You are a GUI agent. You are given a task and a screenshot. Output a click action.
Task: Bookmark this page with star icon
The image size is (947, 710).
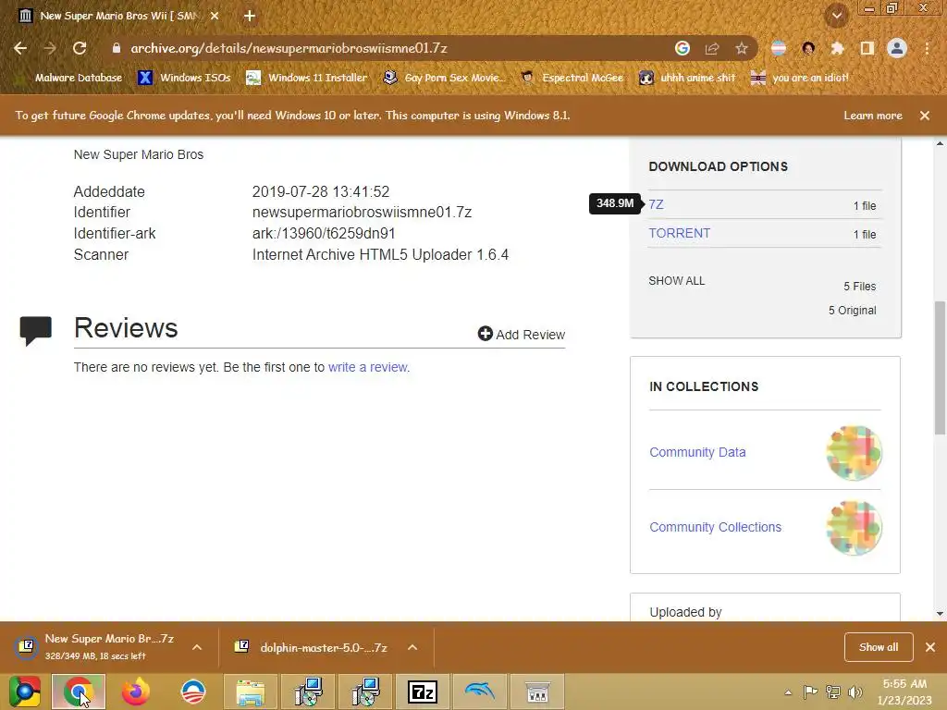point(742,48)
